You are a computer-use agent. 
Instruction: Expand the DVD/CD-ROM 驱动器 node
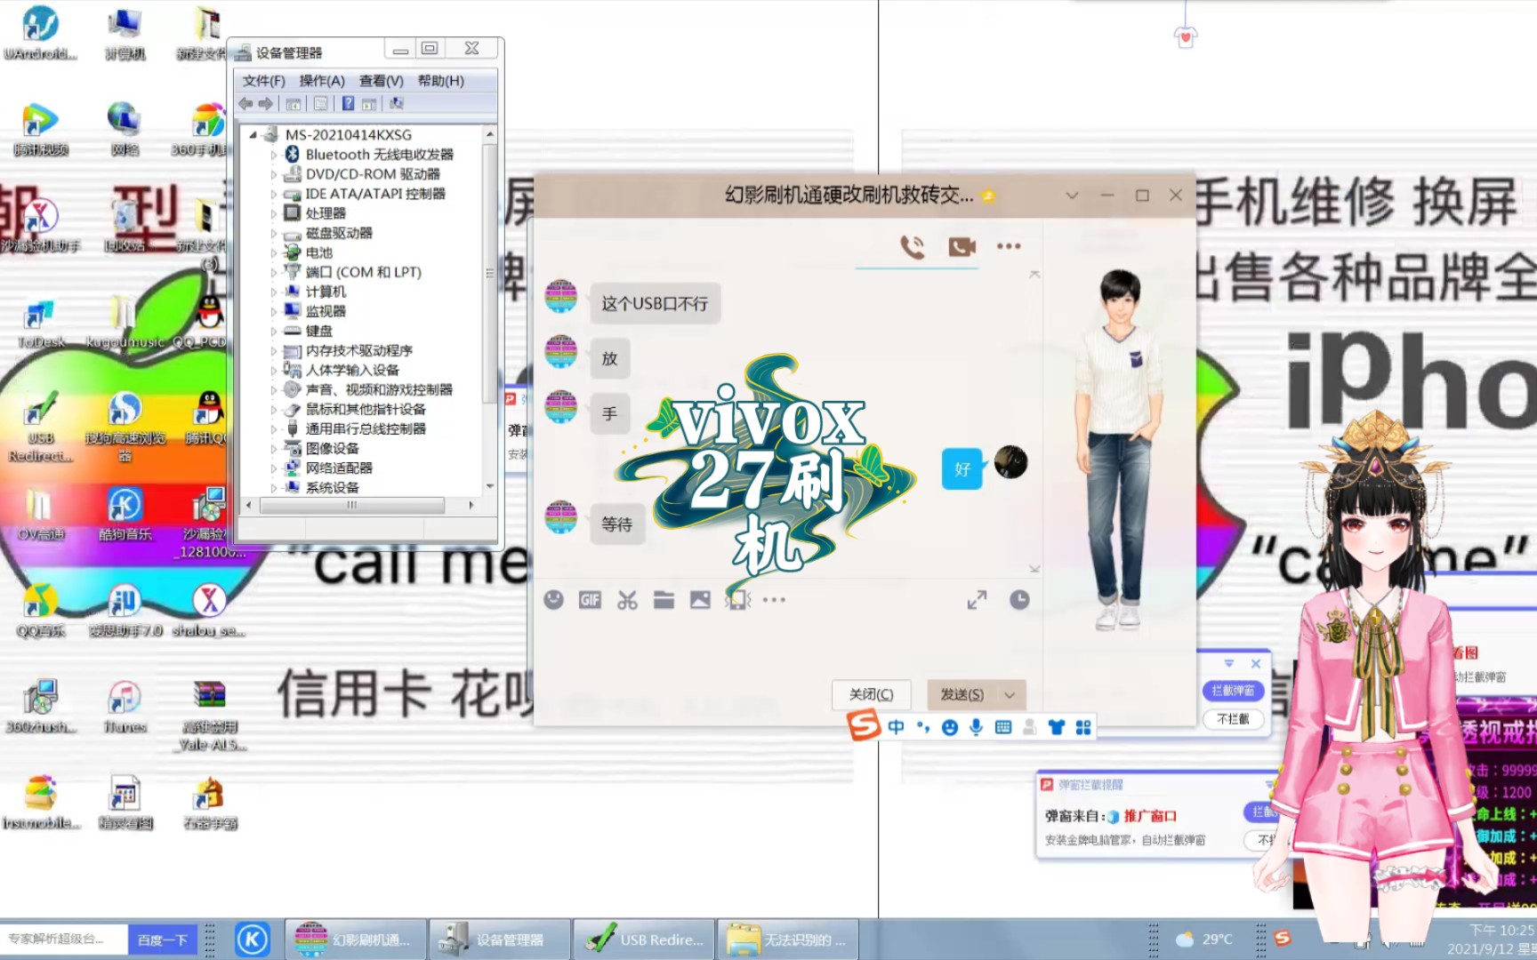tap(274, 174)
